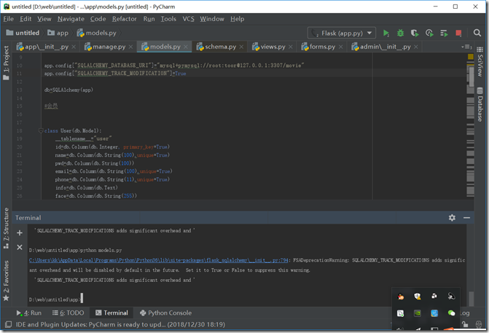Viewport: 489px width, 333px height.
Task: Open the Help menu
Action: [238, 19]
